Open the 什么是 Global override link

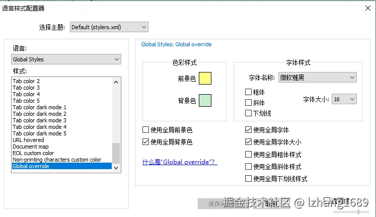pyautogui.click(x=180, y=162)
